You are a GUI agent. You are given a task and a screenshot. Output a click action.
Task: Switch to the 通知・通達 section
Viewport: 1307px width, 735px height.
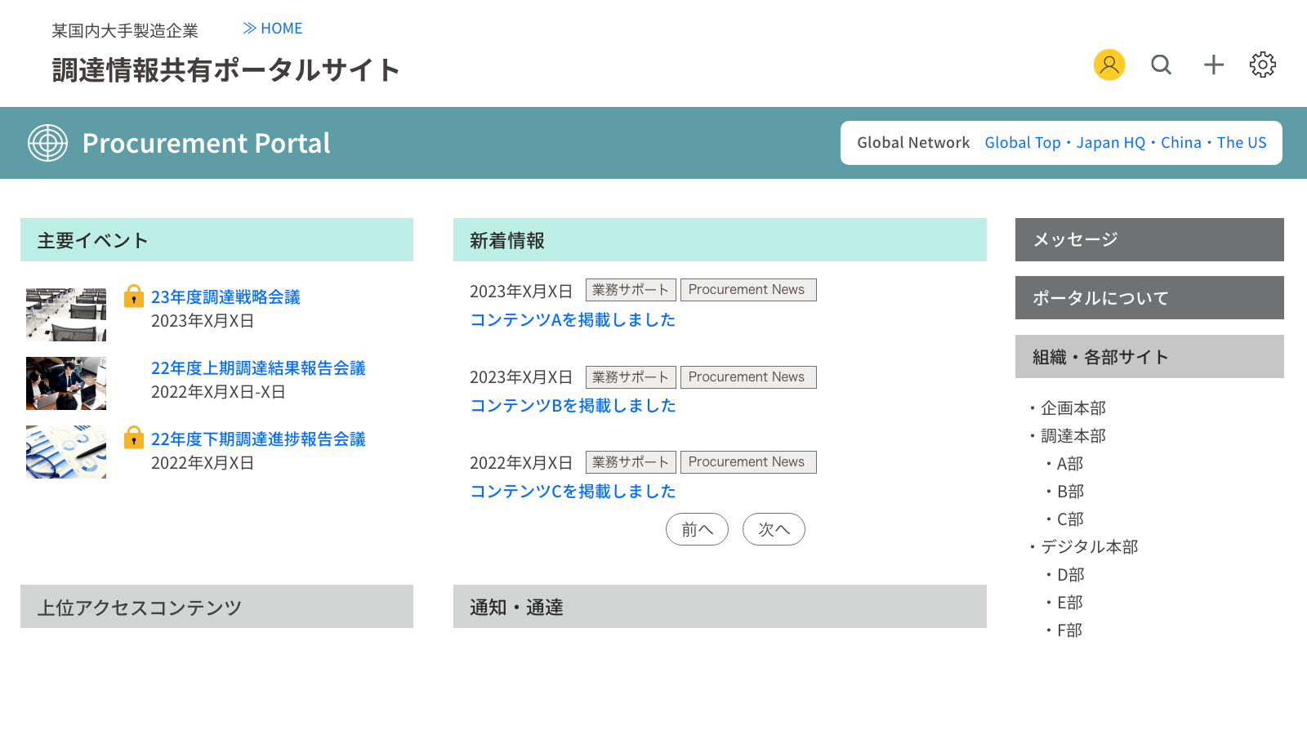coord(515,607)
